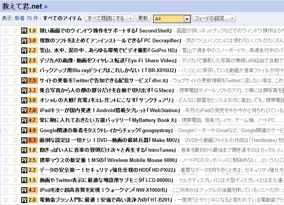Open the Eye-Fi Share Video article title

point(108,60)
